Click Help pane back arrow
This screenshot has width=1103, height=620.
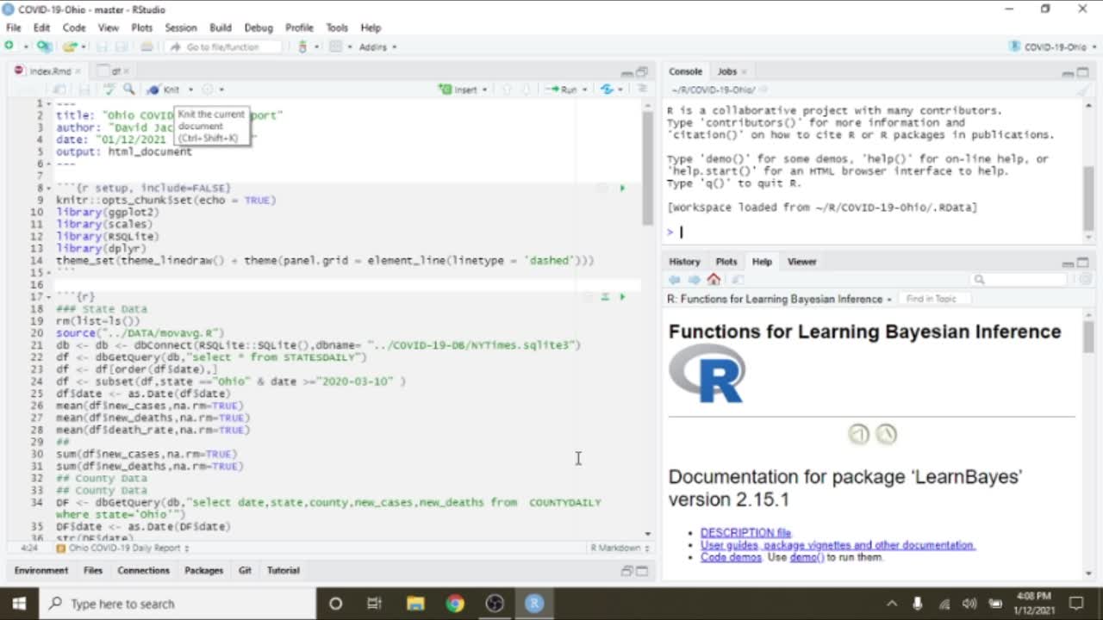675,280
